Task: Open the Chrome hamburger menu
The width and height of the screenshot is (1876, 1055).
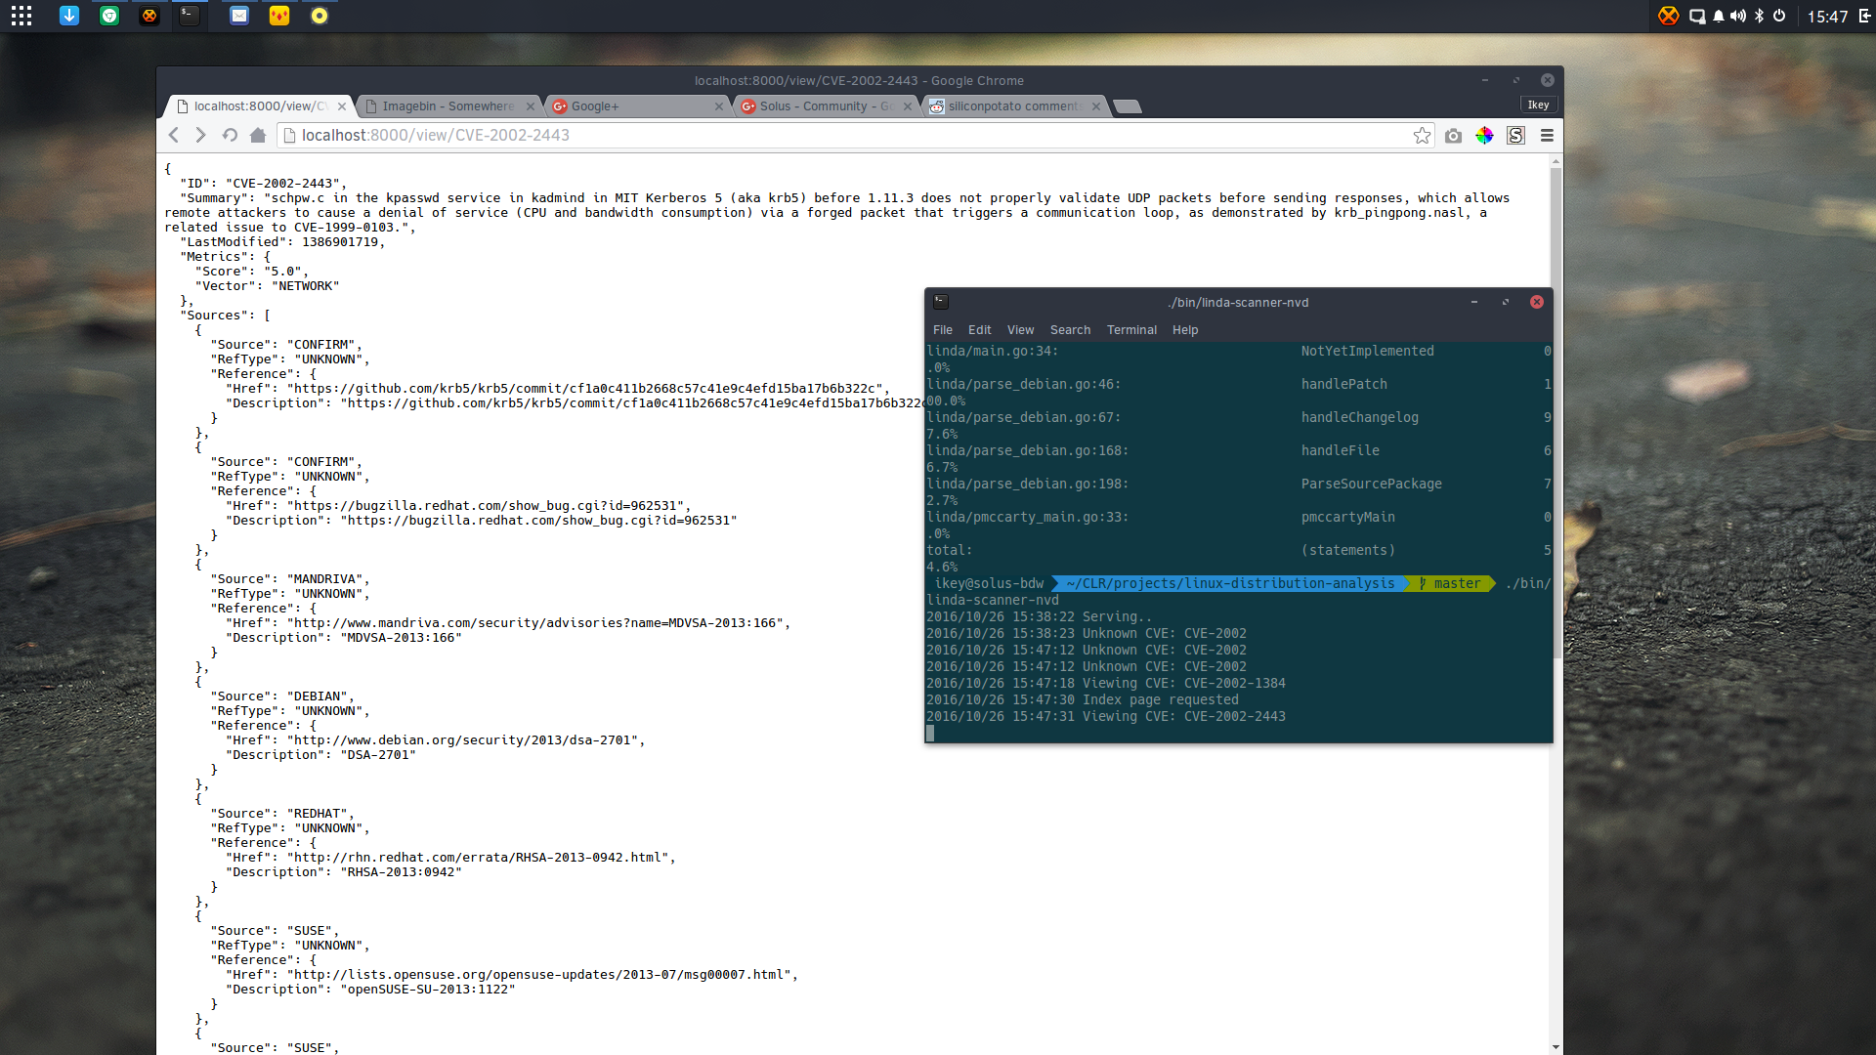Action: 1547,136
